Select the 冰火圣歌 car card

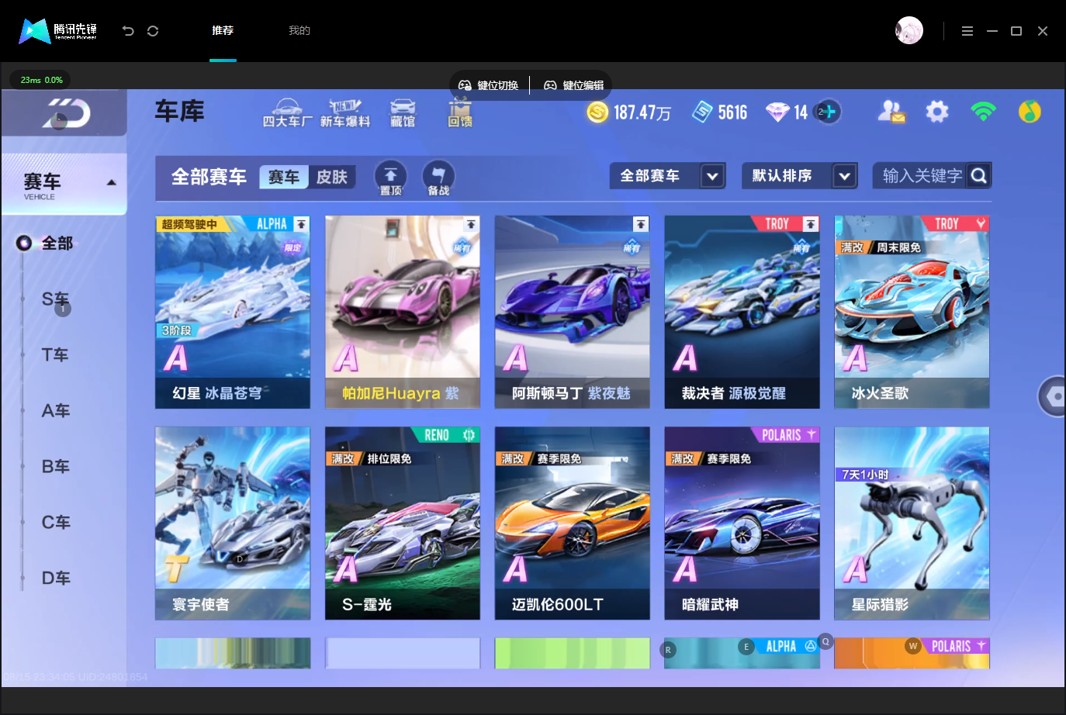pos(912,312)
